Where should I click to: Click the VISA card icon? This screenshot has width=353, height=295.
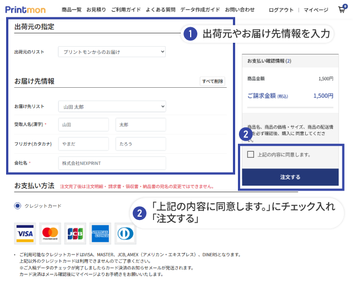tap(24, 233)
